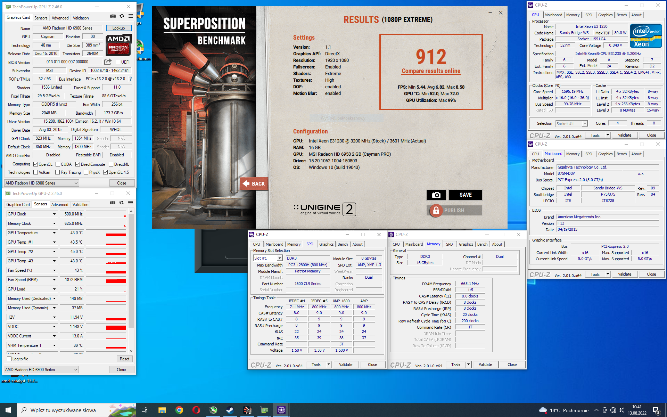The width and height of the screenshot is (667, 417).
Task: Toggle the DirectCompute checkbox
Action: [x=78, y=164]
